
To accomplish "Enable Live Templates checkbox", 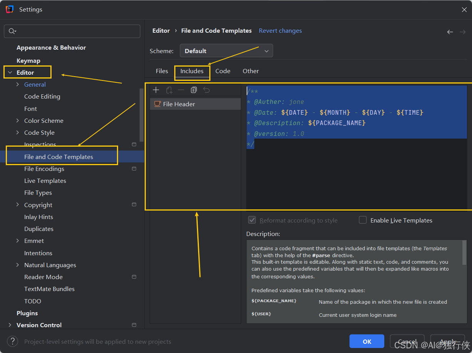I will [363, 220].
